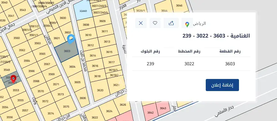Screen dimensions: 277x121
Task: Select parcel 3618 on the map
Action: coord(97,76)
